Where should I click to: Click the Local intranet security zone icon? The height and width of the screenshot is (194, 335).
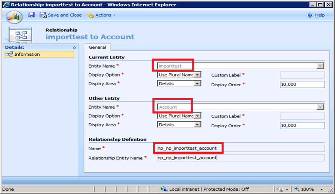(x=164, y=190)
